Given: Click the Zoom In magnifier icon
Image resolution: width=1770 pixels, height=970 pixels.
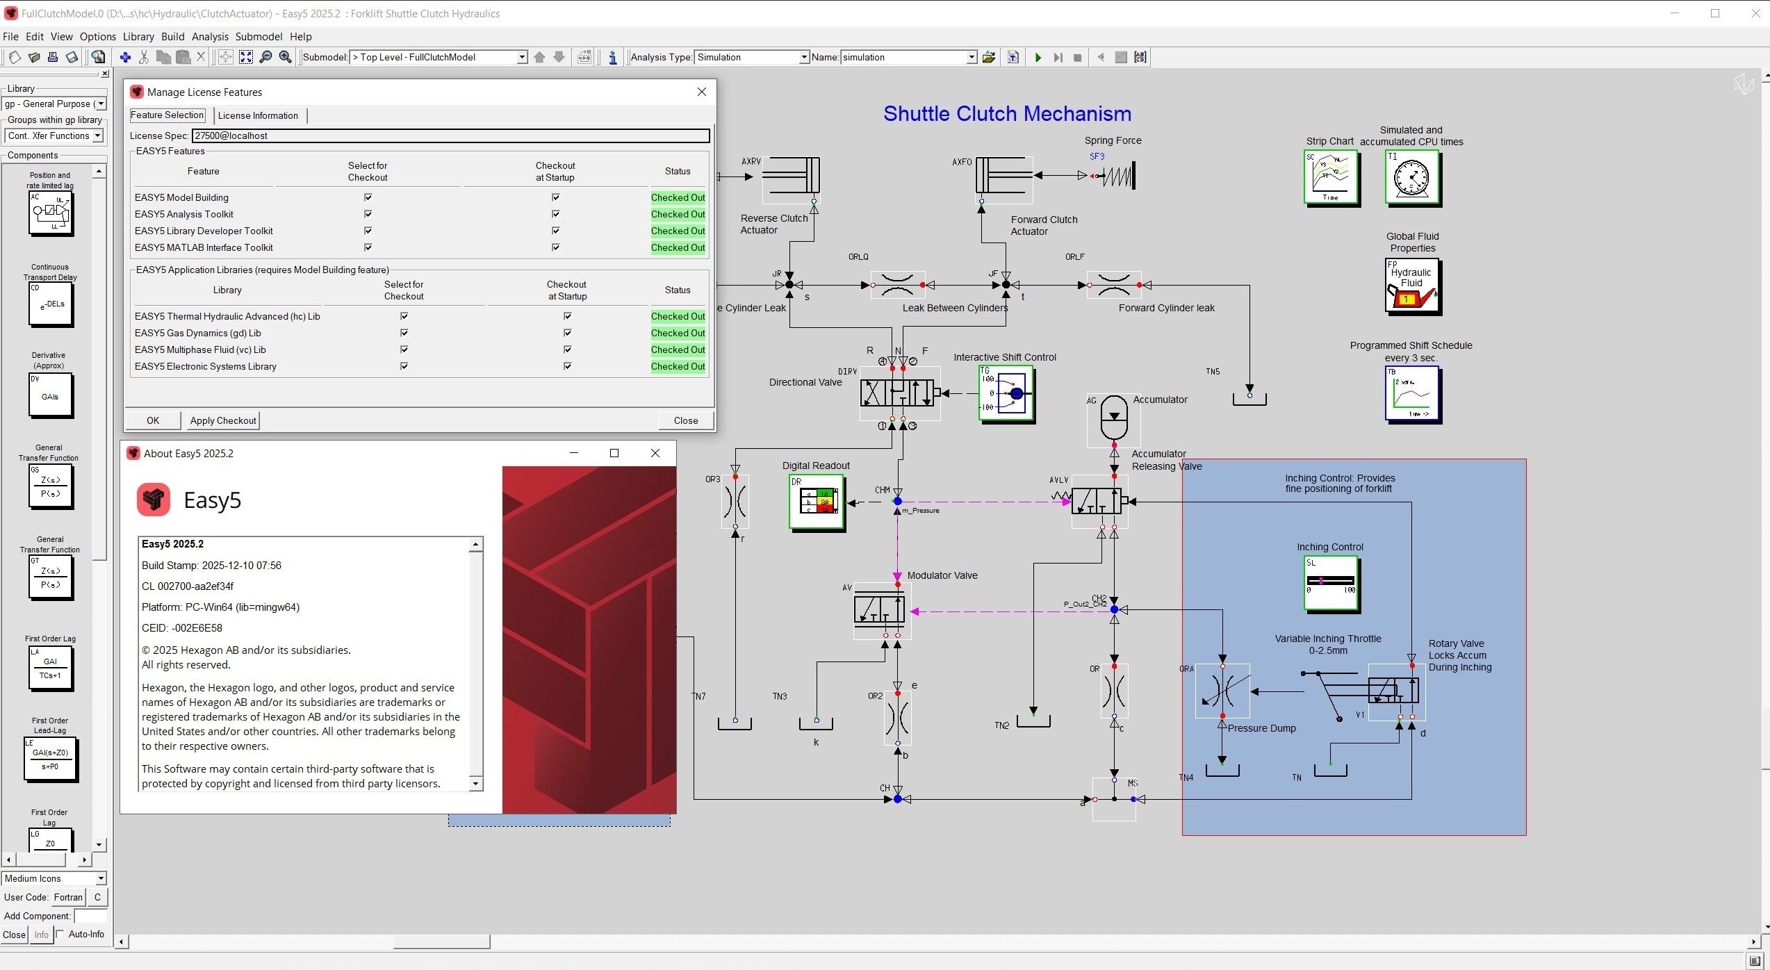Looking at the screenshot, I should pyautogui.click(x=285, y=57).
